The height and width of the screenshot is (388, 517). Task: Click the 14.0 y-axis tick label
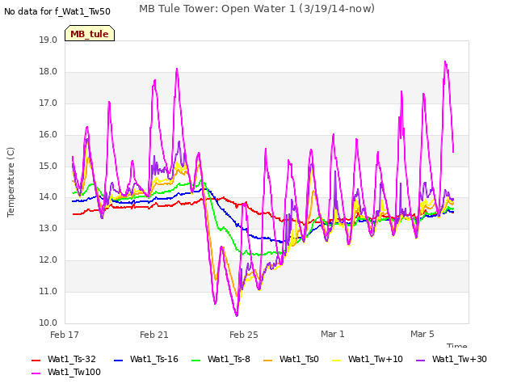pos(48,197)
